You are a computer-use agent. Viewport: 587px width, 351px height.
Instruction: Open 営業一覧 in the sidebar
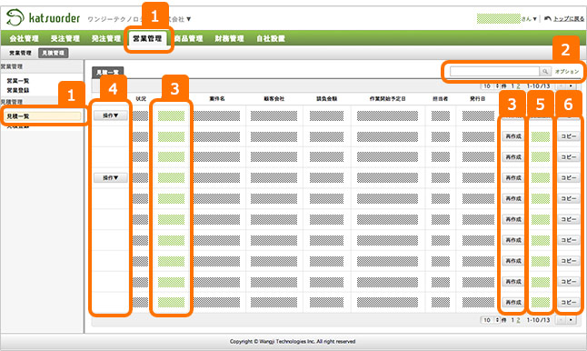18,81
